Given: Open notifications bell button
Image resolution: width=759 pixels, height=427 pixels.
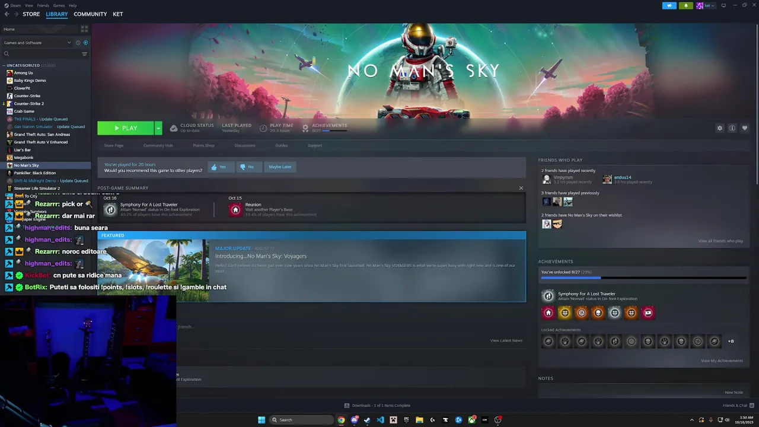Looking at the screenshot, I should 686,5.
